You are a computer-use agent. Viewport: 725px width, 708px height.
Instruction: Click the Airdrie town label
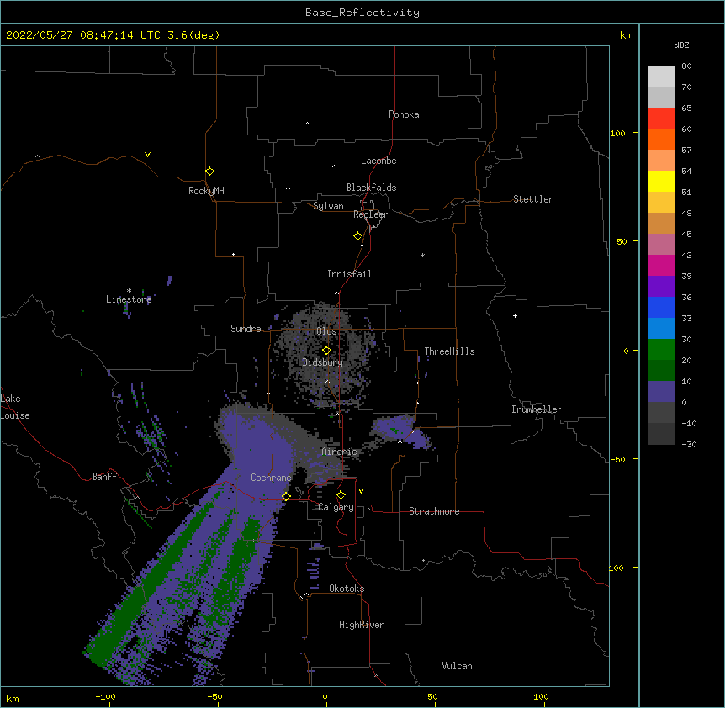[x=339, y=452]
